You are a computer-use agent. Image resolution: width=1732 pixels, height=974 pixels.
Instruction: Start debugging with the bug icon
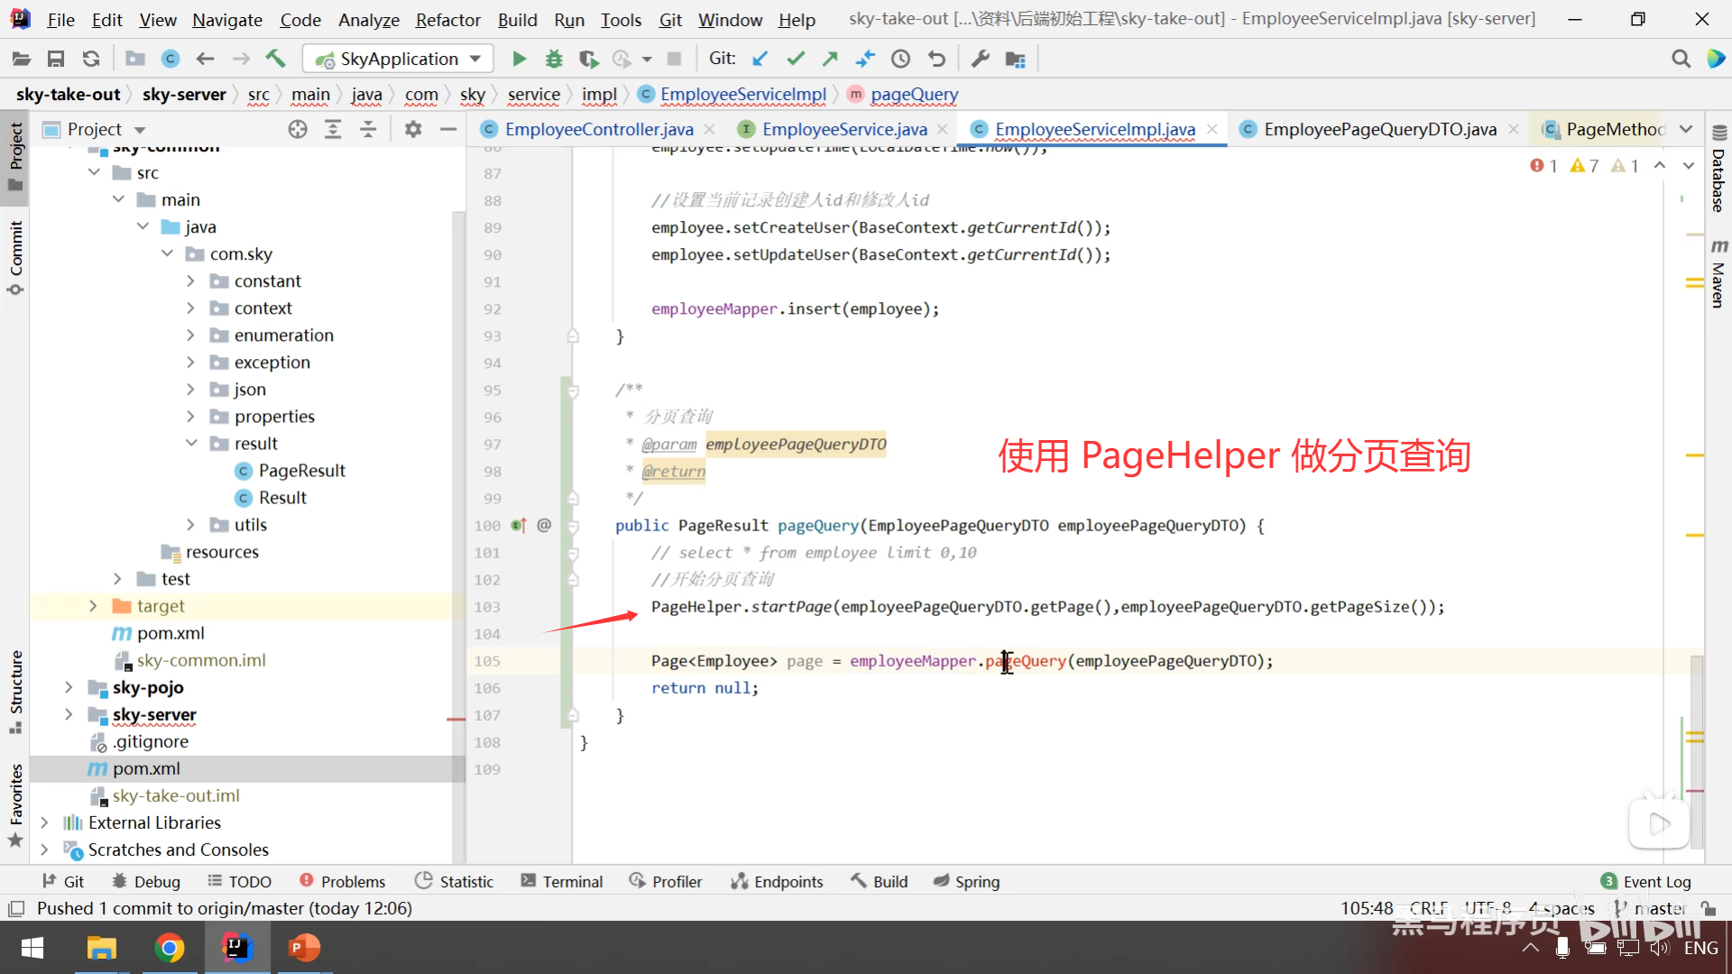[x=554, y=59]
